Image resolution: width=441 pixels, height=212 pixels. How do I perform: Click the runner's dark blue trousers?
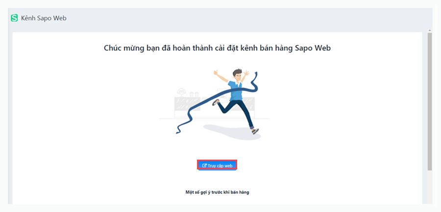click(x=239, y=113)
